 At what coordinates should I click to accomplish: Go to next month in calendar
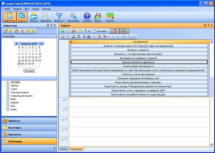[x=42, y=44]
